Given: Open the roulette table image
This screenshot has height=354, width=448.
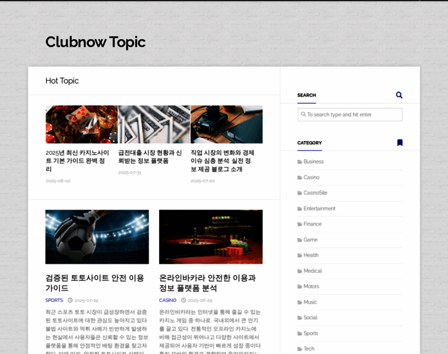Looking at the screenshot, I should click(211, 237).
